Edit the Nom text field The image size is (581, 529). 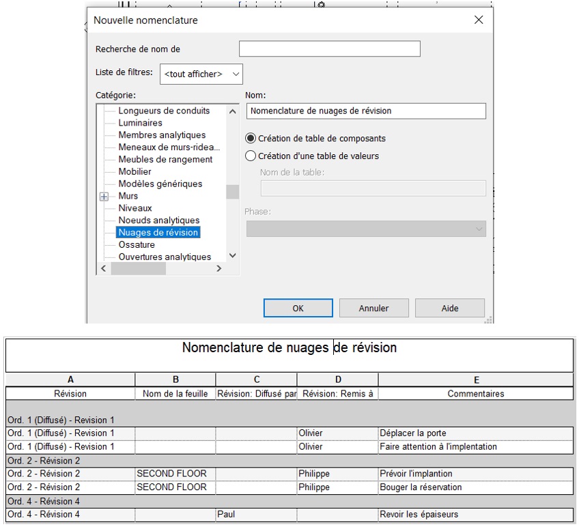366,111
